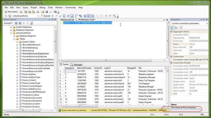Viewport: 211px width, 118px height.
Task: Click the Server name property row
Action: 190,88
